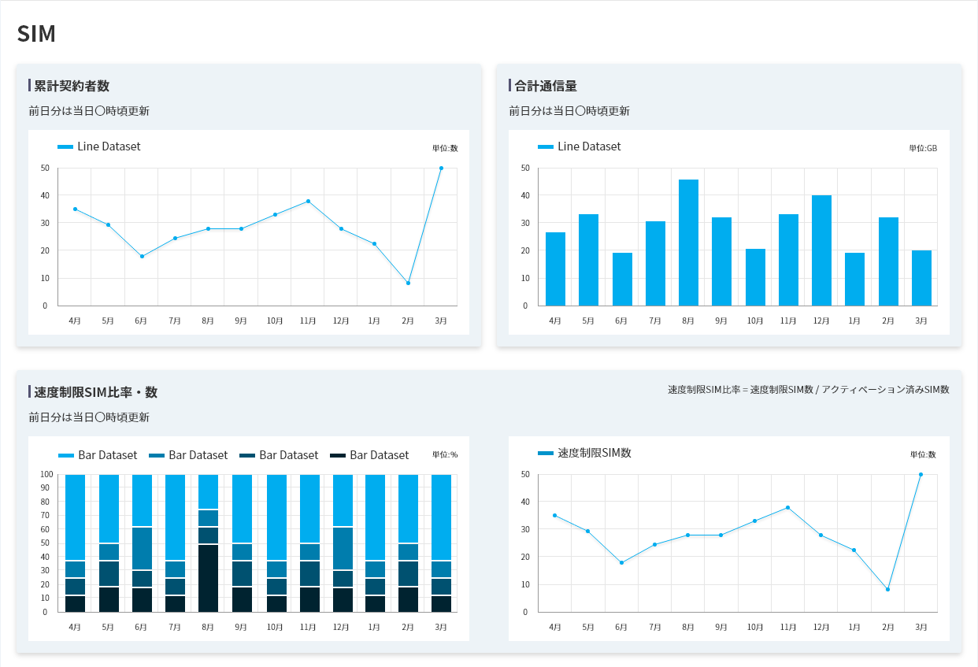Select the 3月 peak point in 速度制限SIM数 chart

pyautogui.click(x=921, y=474)
